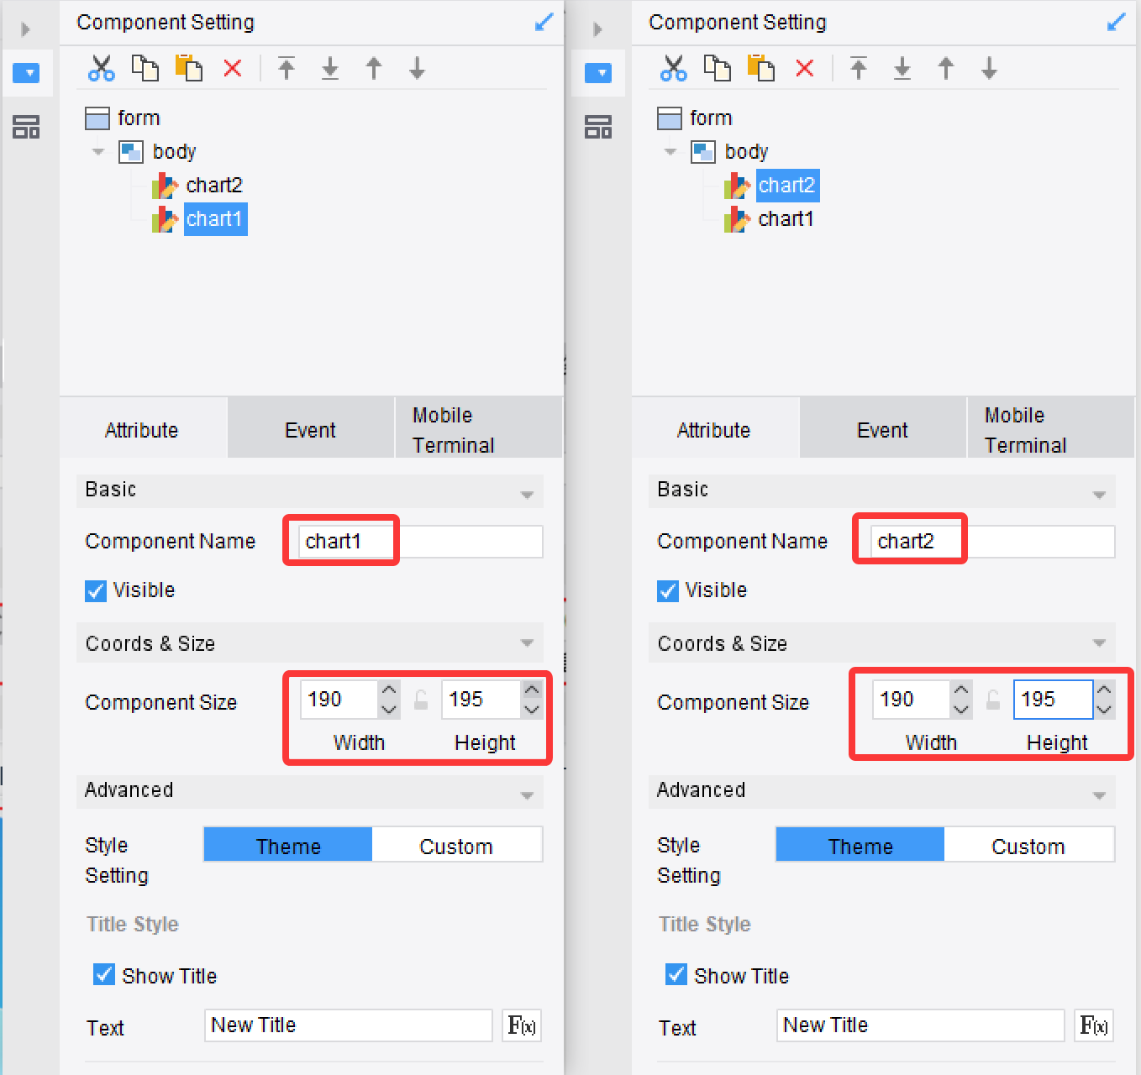Viewport: 1141px width, 1075px height.
Task: Select Theme style setting in right panel
Action: point(860,846)
